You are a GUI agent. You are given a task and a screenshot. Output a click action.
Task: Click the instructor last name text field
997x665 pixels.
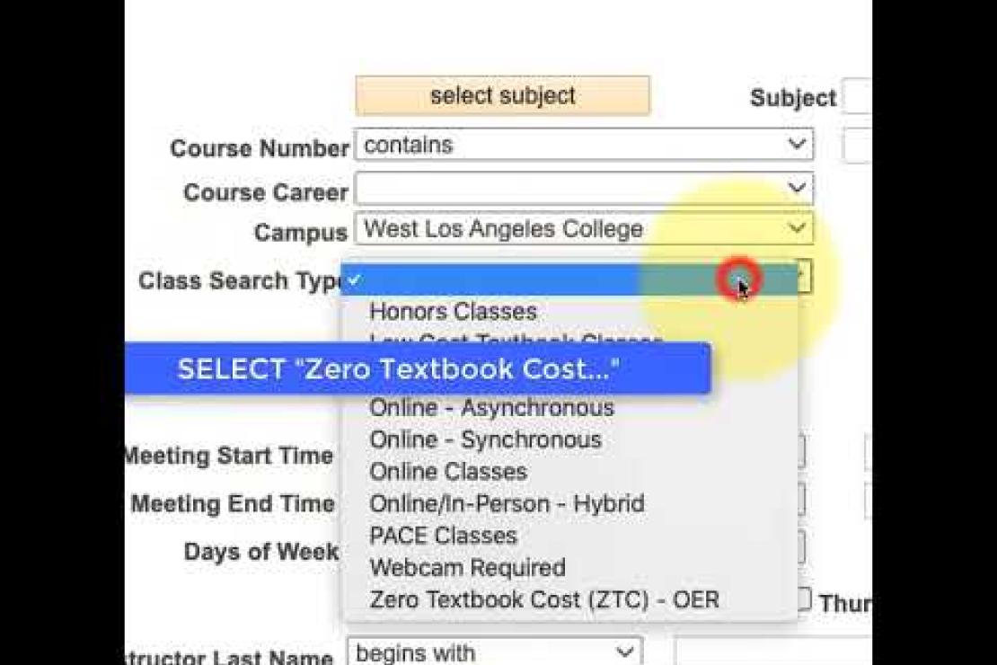(773, 652)
